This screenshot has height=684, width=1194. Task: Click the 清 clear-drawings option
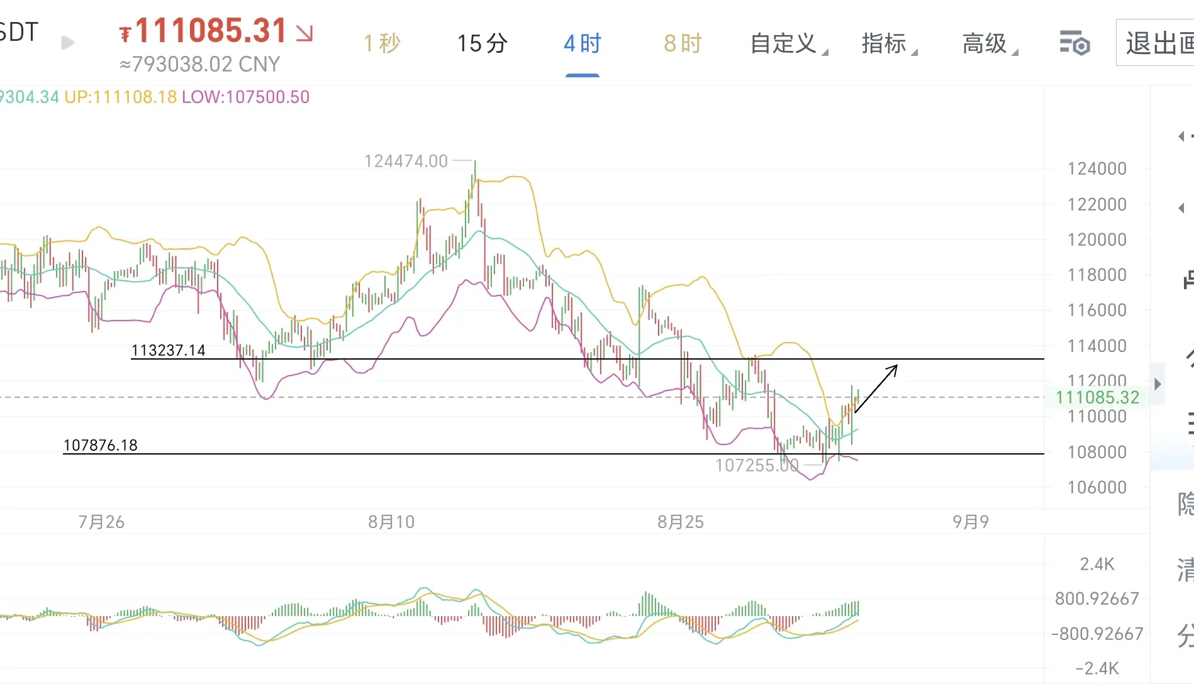[x=1185, y=570]
